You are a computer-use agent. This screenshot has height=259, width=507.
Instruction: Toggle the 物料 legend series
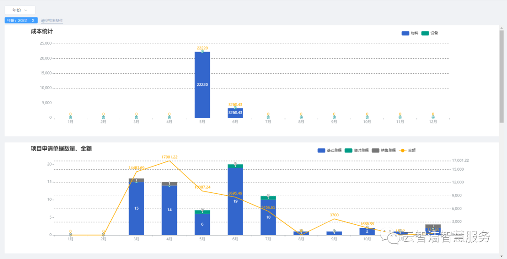[406, 33]
